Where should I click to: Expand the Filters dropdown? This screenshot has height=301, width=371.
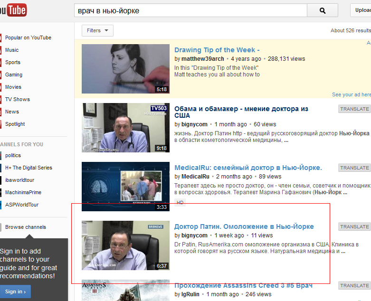(97, 30)
